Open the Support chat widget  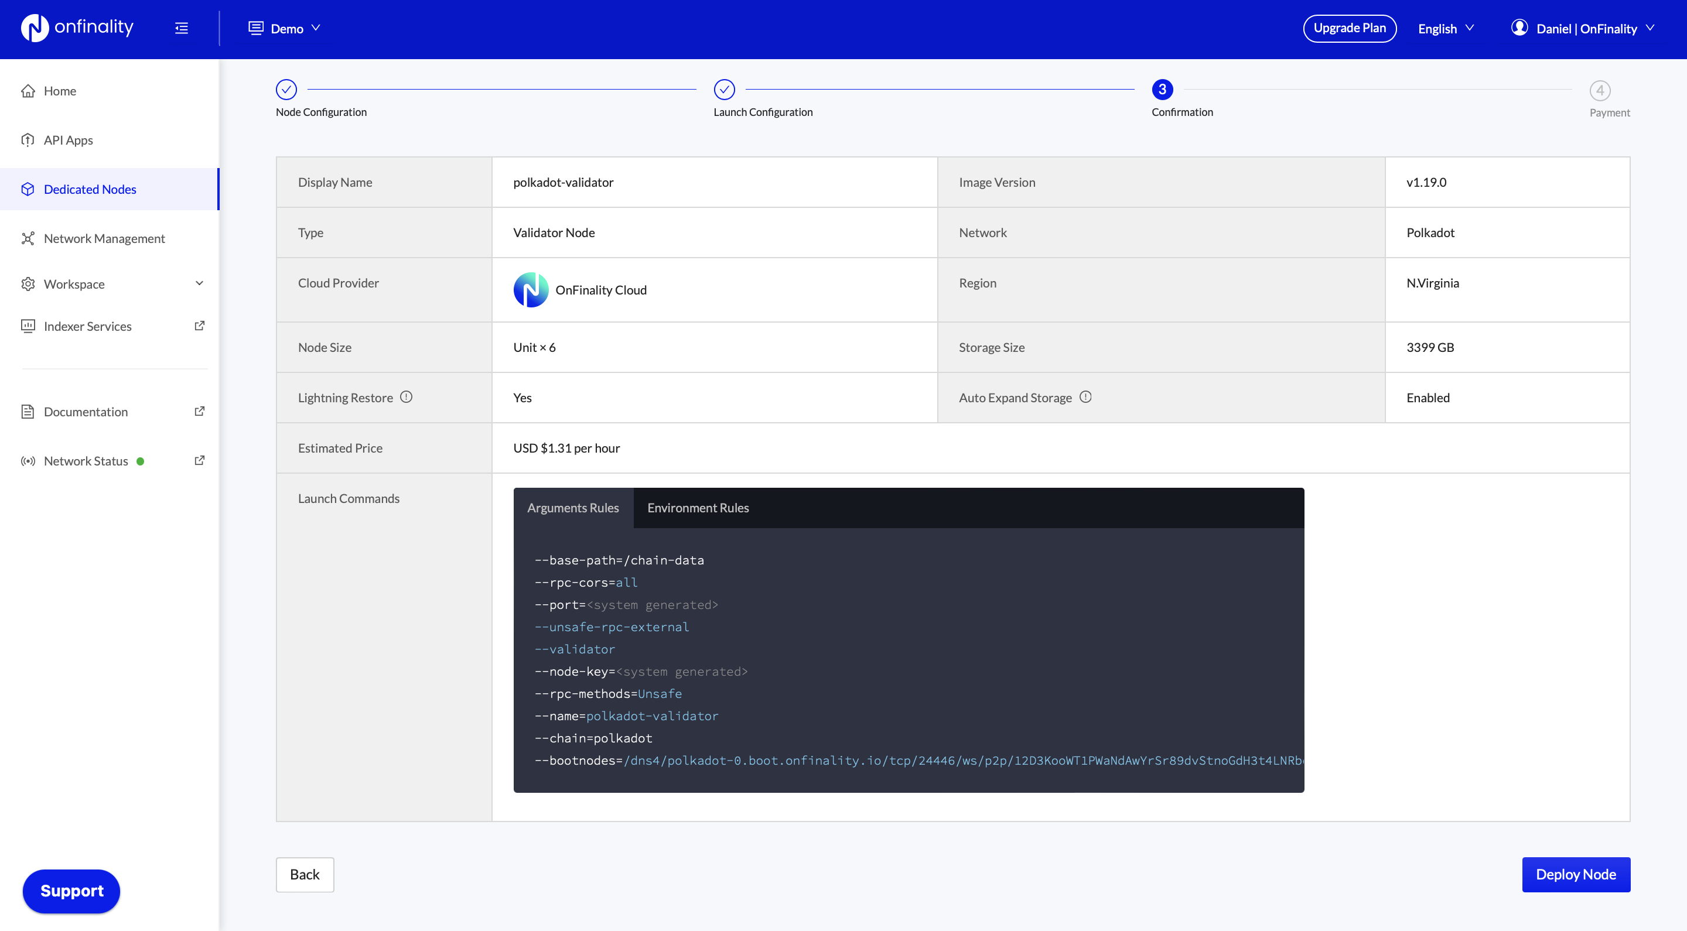71,891
